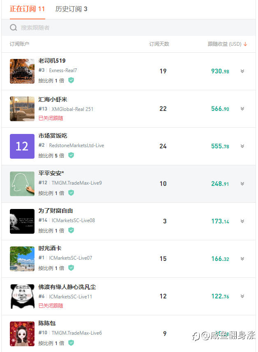Click green shield badge for 市场赏饭吃
The width and height of the screenshot is (258, 352).
point(71,155)
